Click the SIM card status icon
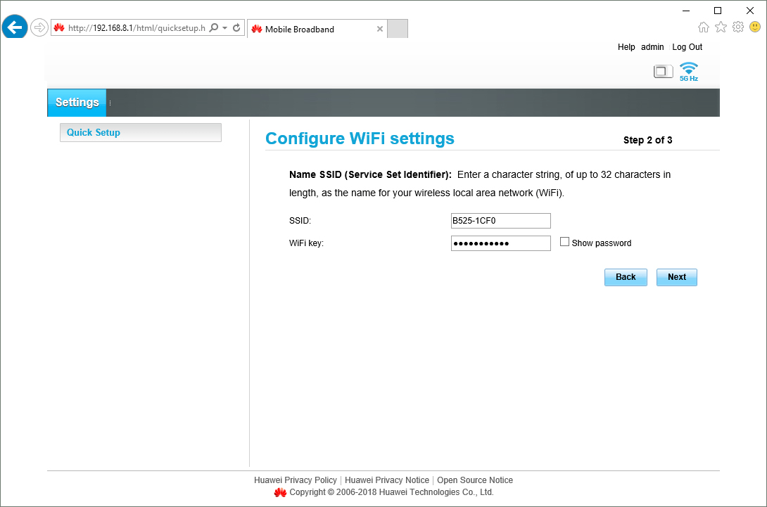The height and width of the screenshot is (507, 767). [x=663, y=71]
